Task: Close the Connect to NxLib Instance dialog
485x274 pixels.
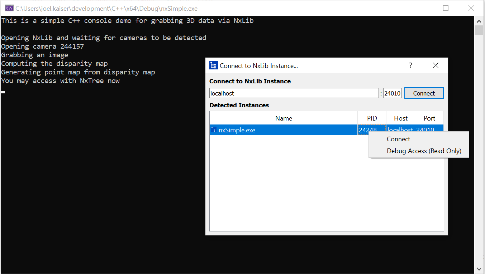Action: pos(436,65)
